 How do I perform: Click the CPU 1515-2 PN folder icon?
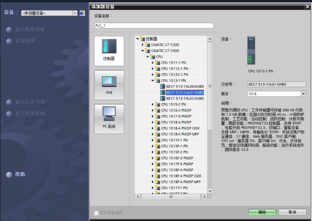(157, 104)
